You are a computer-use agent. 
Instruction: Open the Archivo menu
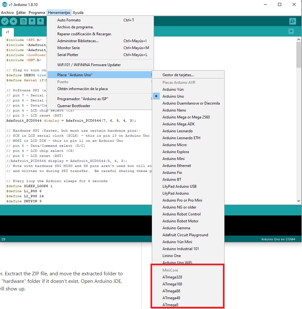point(7,13)
